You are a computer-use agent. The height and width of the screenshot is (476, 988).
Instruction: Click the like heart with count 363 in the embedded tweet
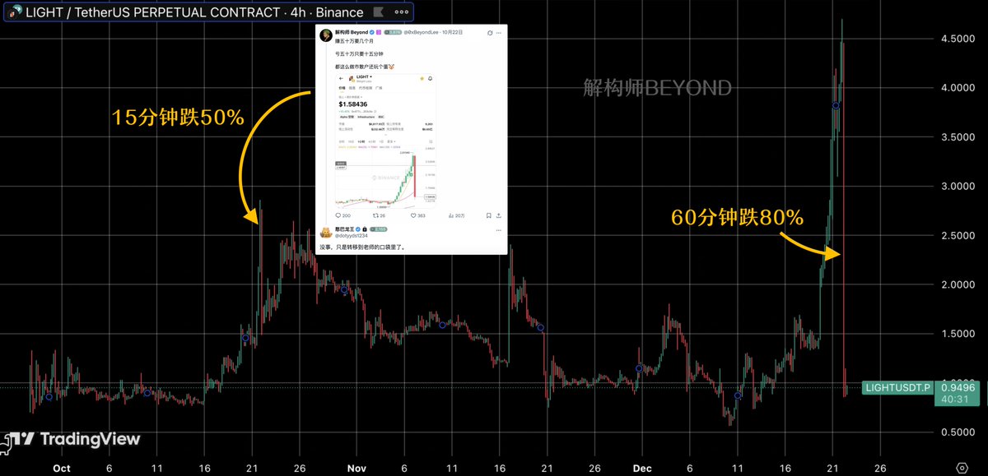[413, 215]
